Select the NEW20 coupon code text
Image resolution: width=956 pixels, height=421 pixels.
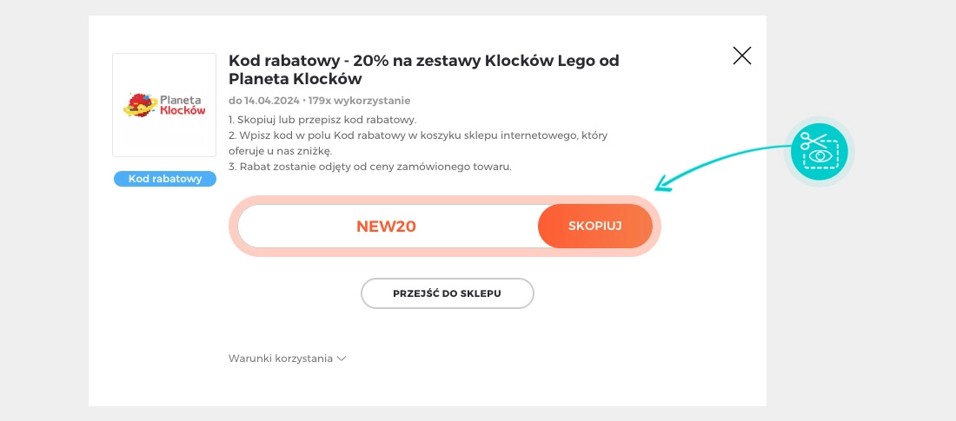coord(386,227)
